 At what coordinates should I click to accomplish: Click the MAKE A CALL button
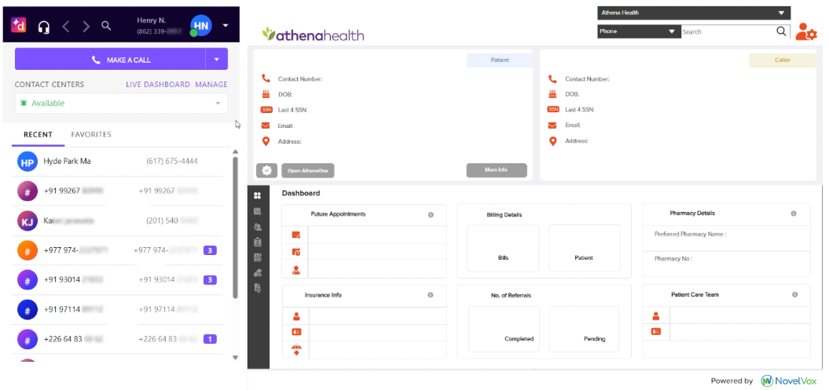(110, 59)
